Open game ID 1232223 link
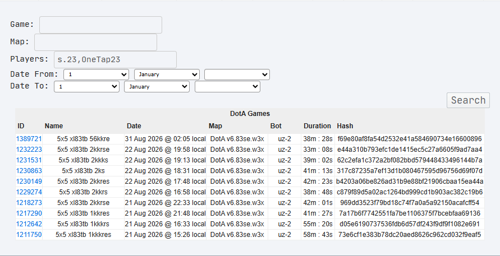The height and width of the screenshot is (256, 500). pyautogui.click(x=29, y=150)
